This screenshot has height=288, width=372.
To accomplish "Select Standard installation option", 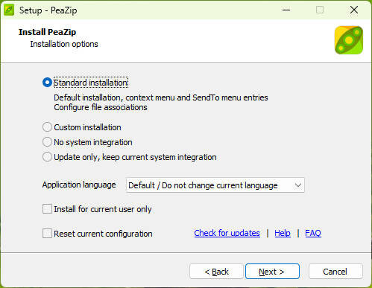I will coord(47,83).
